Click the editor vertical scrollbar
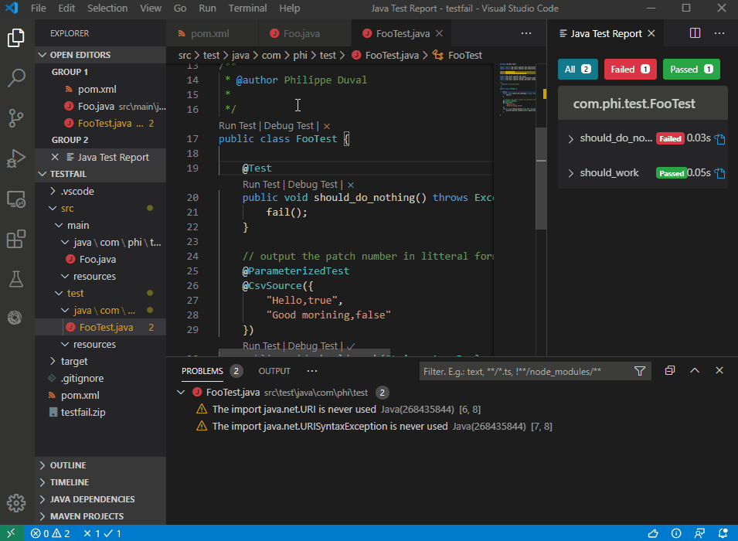This screenshot has width=738, height=541. [541, 179]
